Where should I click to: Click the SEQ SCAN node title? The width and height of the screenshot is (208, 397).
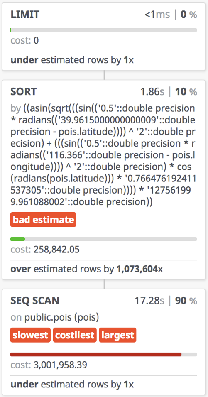click(x=35, y=300)
